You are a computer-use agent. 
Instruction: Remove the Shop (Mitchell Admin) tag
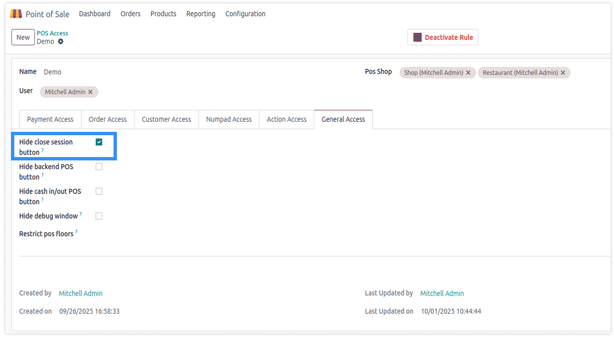pos(468,73)
